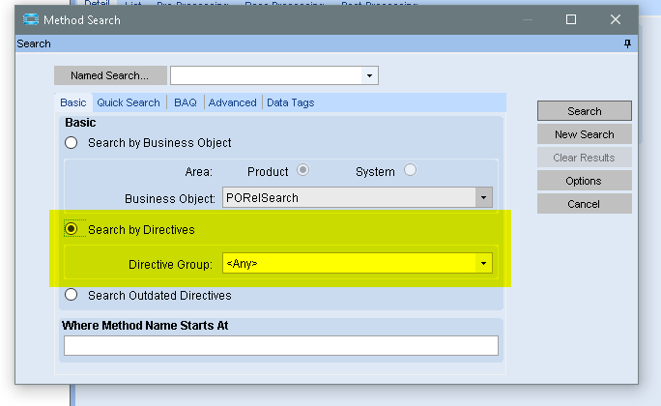Click the Named Search... button
661x406 pixels.
[x=109, y=75]
